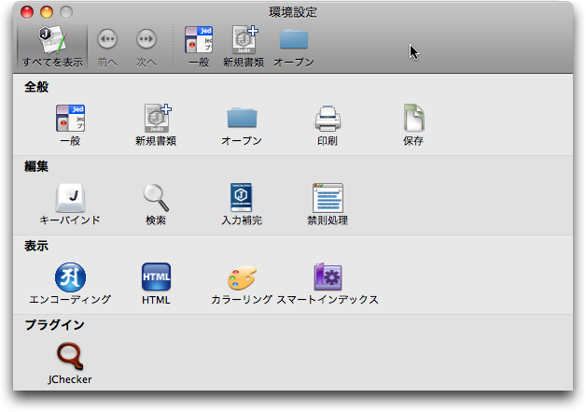Open 新規書類 from the toolbar
The image size is (586, 412).
[244, 47]
